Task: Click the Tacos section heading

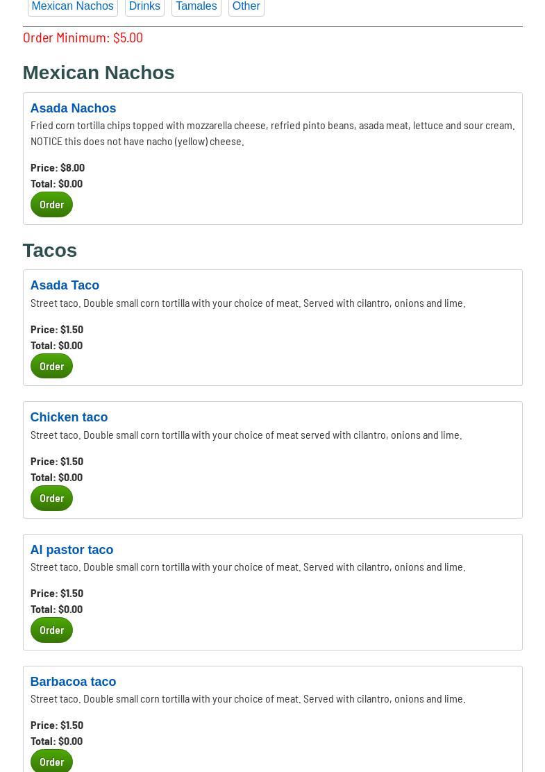Action: click(x=50, y=250)
